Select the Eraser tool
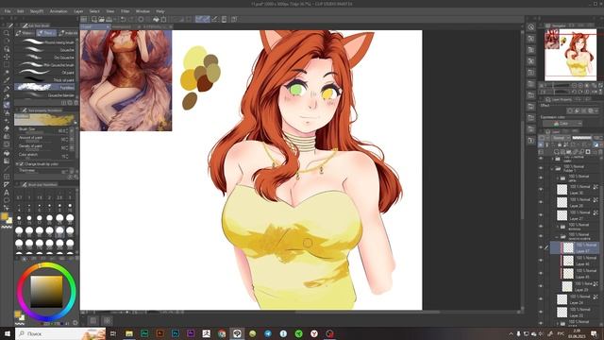 [x=7, y=128]
